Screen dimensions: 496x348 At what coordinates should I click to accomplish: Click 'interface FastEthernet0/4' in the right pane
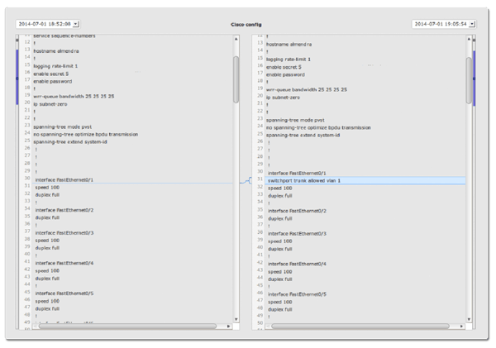[x=297, y=265]
